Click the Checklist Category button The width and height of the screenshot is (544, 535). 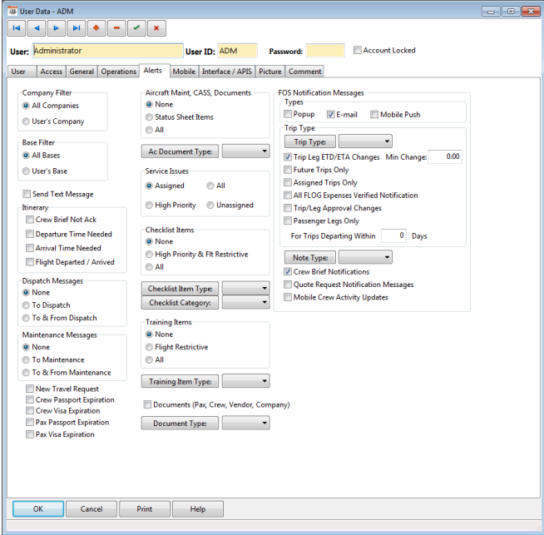click(x=180, y=303)
